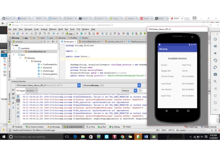This screenshot has height=156, width=220.
Task: Open the Android project view dropdown
Action: [27, 42]
